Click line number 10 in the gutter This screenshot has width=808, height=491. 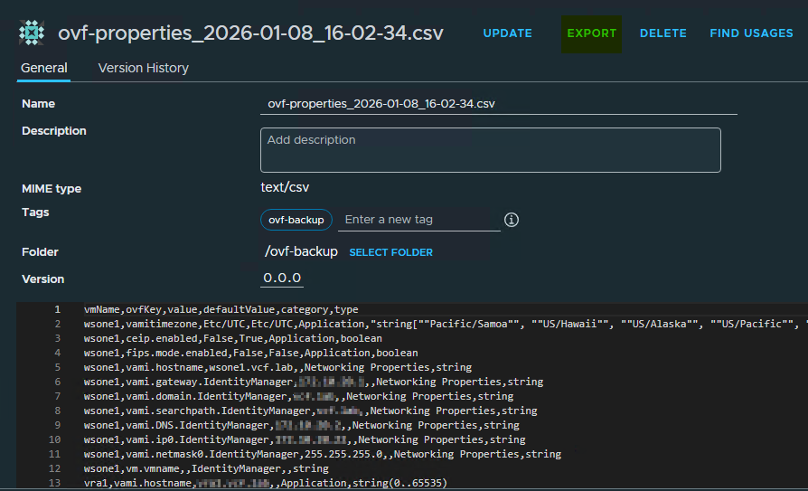[54, 439]
